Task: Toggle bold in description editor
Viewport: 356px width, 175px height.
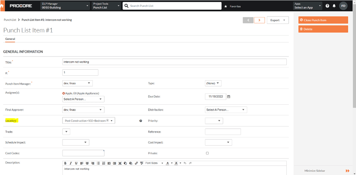Action: pos(65,163)
